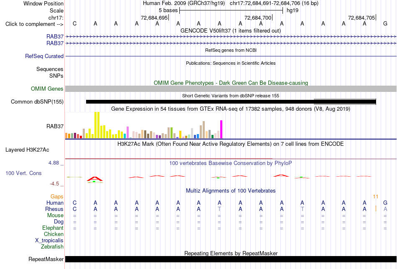
Task: Click RAB37 label beside GTEx bar chart
Action: [55, 126]
